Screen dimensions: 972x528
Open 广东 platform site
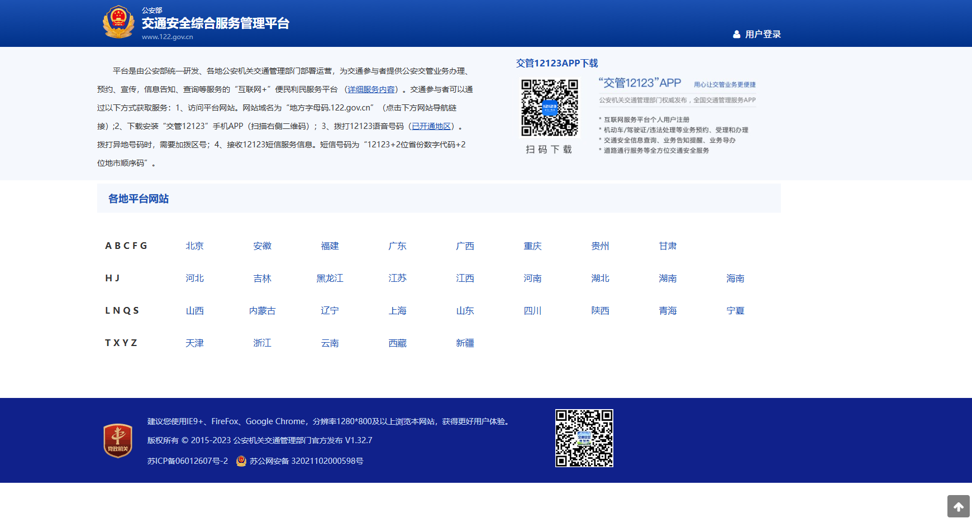tap(398, 246)
